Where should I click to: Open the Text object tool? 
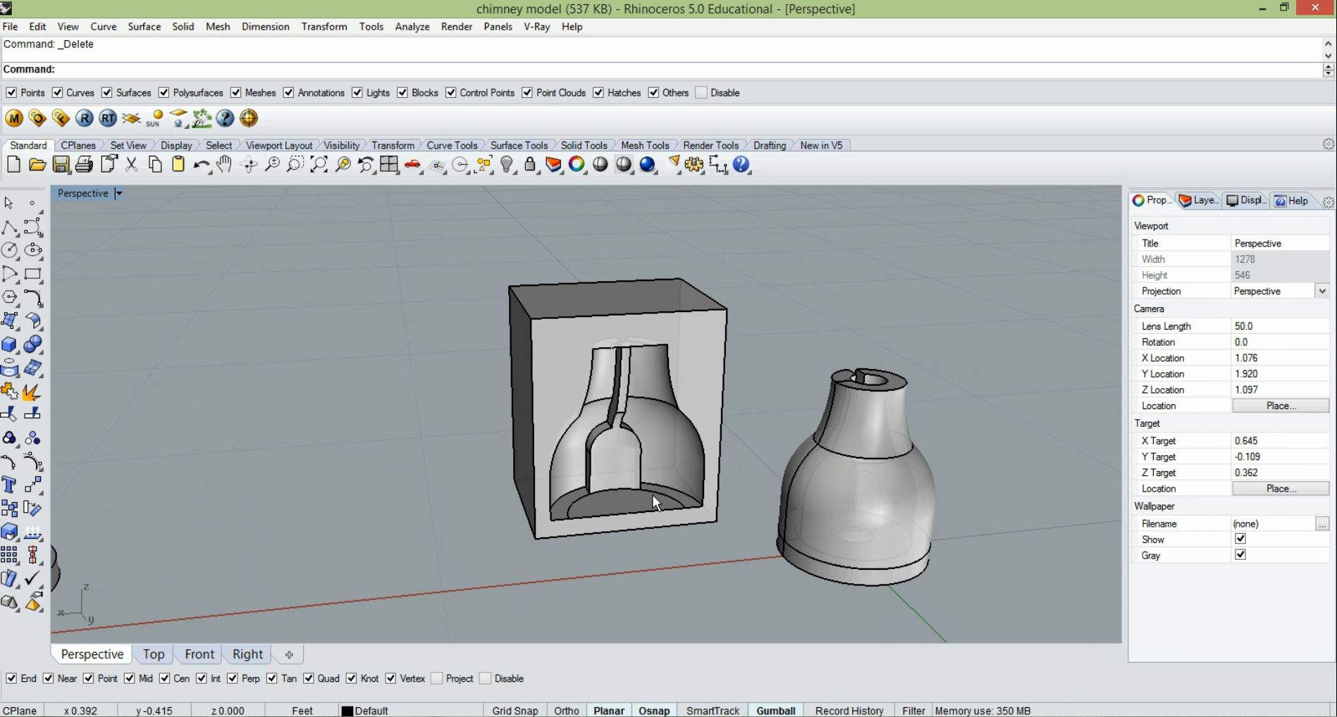click(x=10, y=485)
